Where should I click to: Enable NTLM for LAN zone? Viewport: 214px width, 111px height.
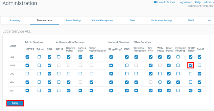(59, 57)
